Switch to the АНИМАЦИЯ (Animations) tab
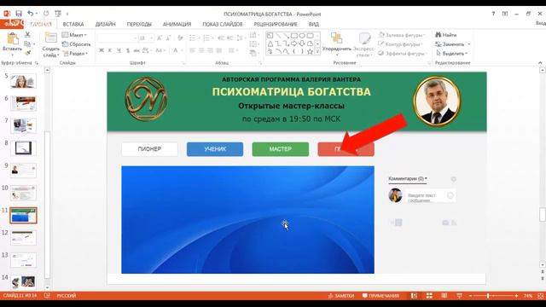This screenshot has width=546, height=307. pos(177,24)
